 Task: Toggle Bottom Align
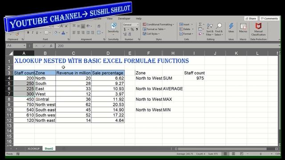(83, 26)
